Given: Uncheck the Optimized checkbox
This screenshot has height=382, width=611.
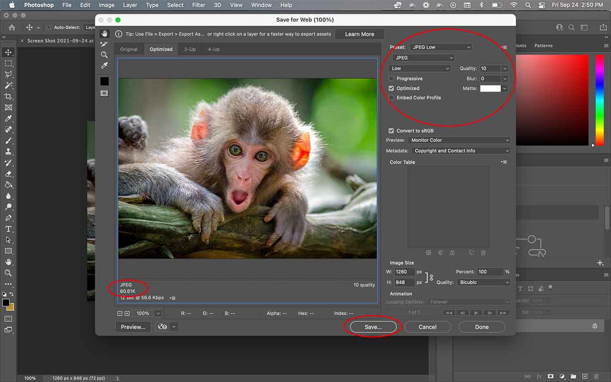Looking at the screenshot, I should point(391,88).
